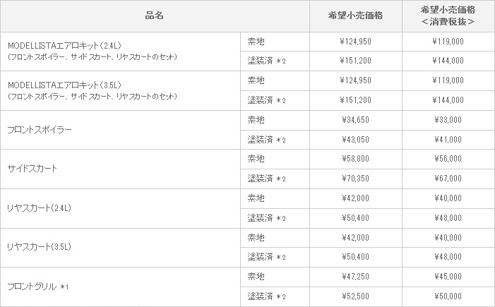Click the サイドスカート row label
Screen dimensions: 495x307
pos(32,169)
